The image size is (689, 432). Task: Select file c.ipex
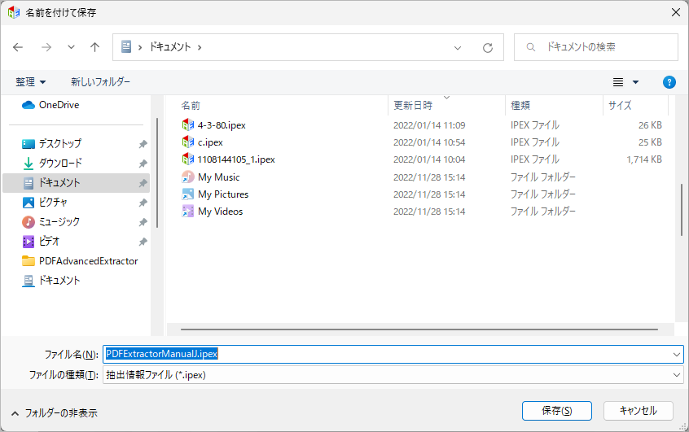pos(210,142)
